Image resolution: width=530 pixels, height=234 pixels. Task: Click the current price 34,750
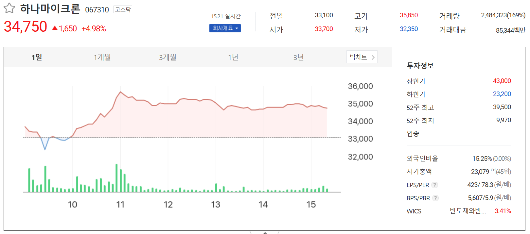pyautogui.click(x=26, y=27)
